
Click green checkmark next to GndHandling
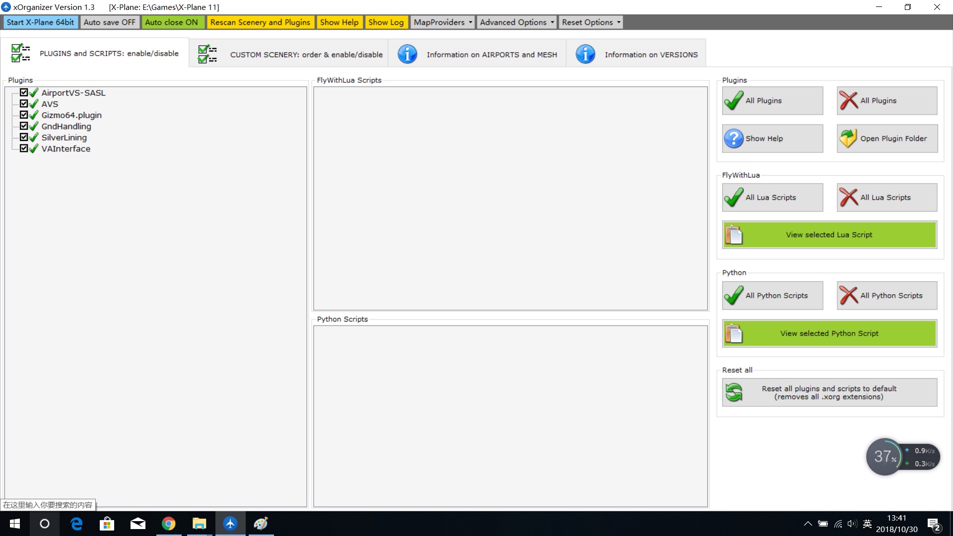coord(34,127)
